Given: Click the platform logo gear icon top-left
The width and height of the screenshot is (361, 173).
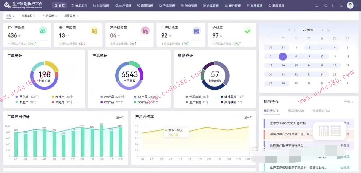Looking at the screenshot, I should [7, 5].
